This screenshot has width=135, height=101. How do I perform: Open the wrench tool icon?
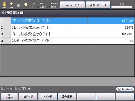33,5
